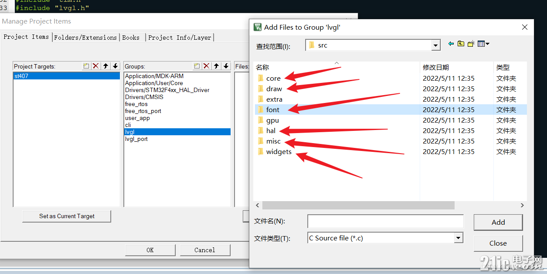Open the view menu icon
547x274 pixels.
point(483,44)
